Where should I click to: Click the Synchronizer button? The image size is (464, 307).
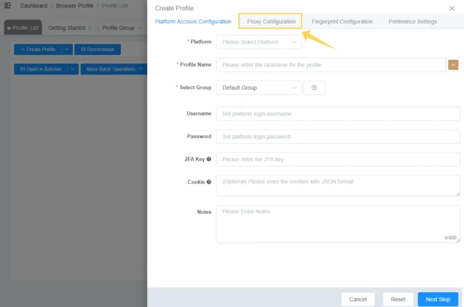coord(98,49)
